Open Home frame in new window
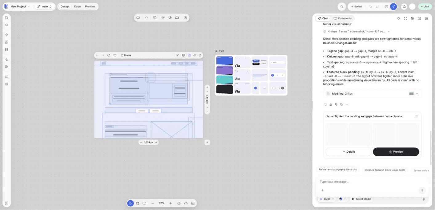This screenshot has width=435, height=210. point(200,55)
